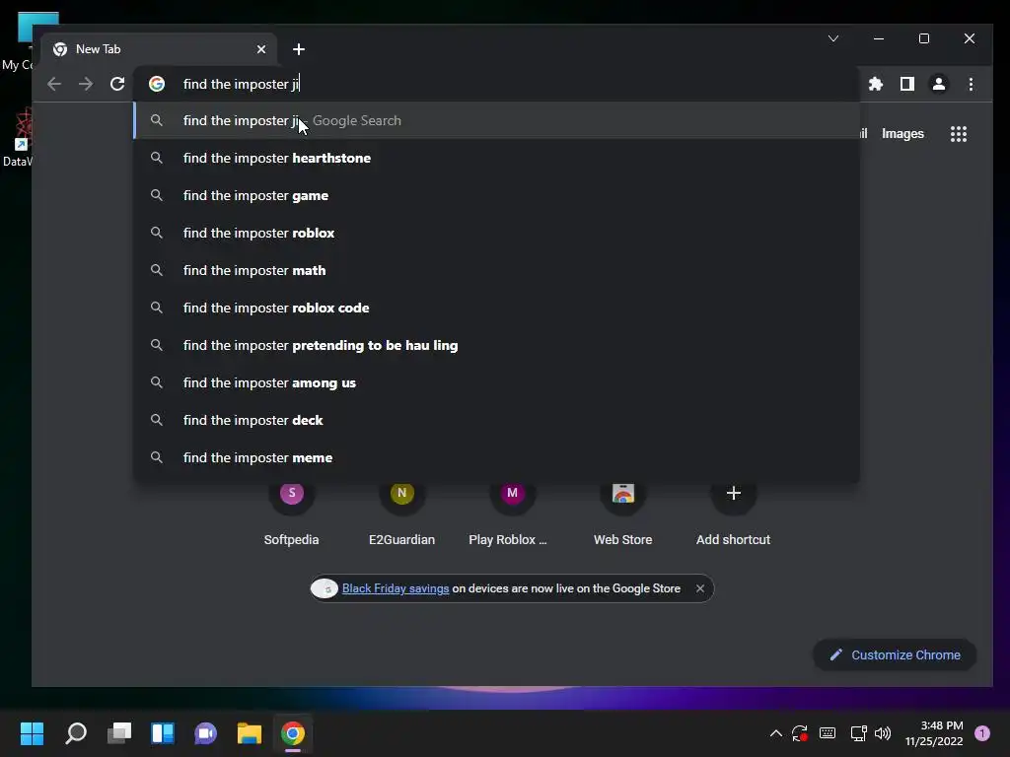Viewport: 1010px width, 757px height.
Task: Open the Chat app on the taskbar
Action: click(205, 733)
